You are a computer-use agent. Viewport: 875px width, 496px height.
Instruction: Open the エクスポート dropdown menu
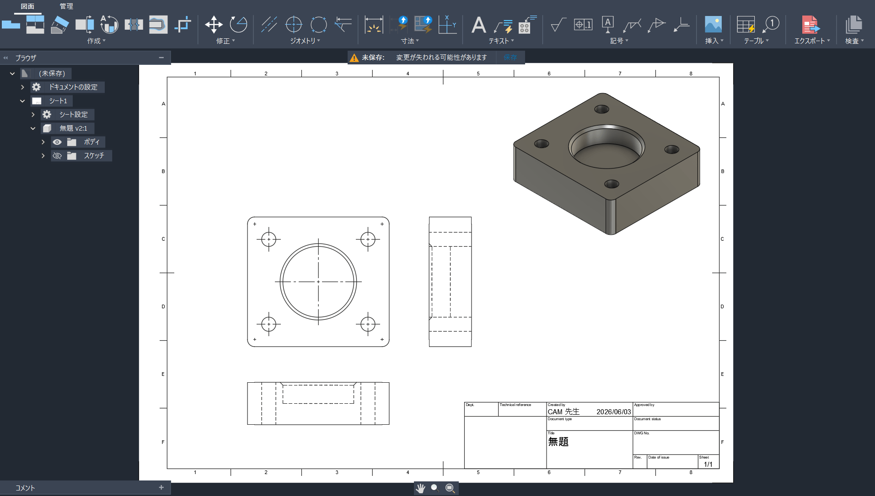812,41
